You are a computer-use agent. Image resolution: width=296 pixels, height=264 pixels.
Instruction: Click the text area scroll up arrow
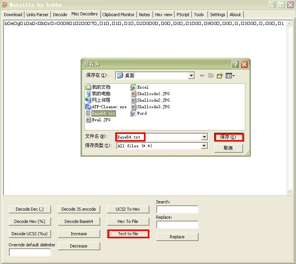tap(289, 23)
